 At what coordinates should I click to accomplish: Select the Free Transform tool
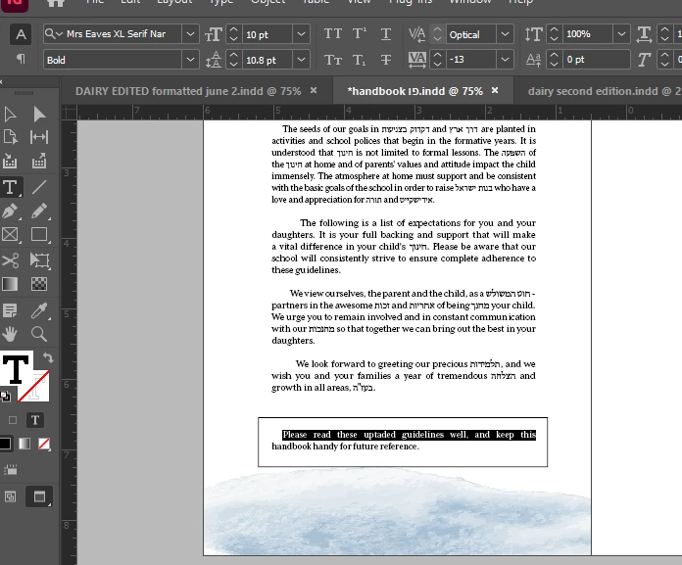(39, 260)
